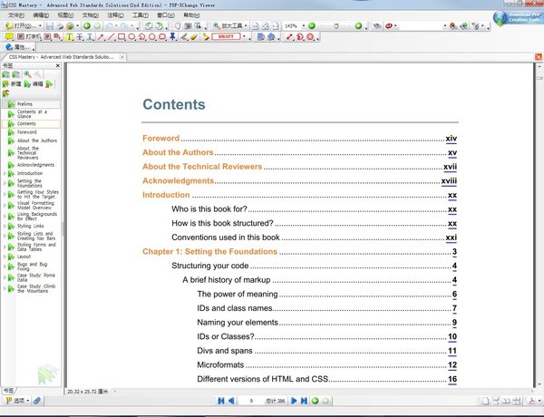Click the green zoom-out circle beside 143%
The image size is (544, 417).
(312, 25)
